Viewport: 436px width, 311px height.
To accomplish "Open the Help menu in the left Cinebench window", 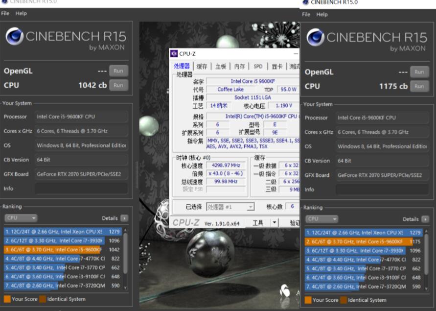I will 21,13.
